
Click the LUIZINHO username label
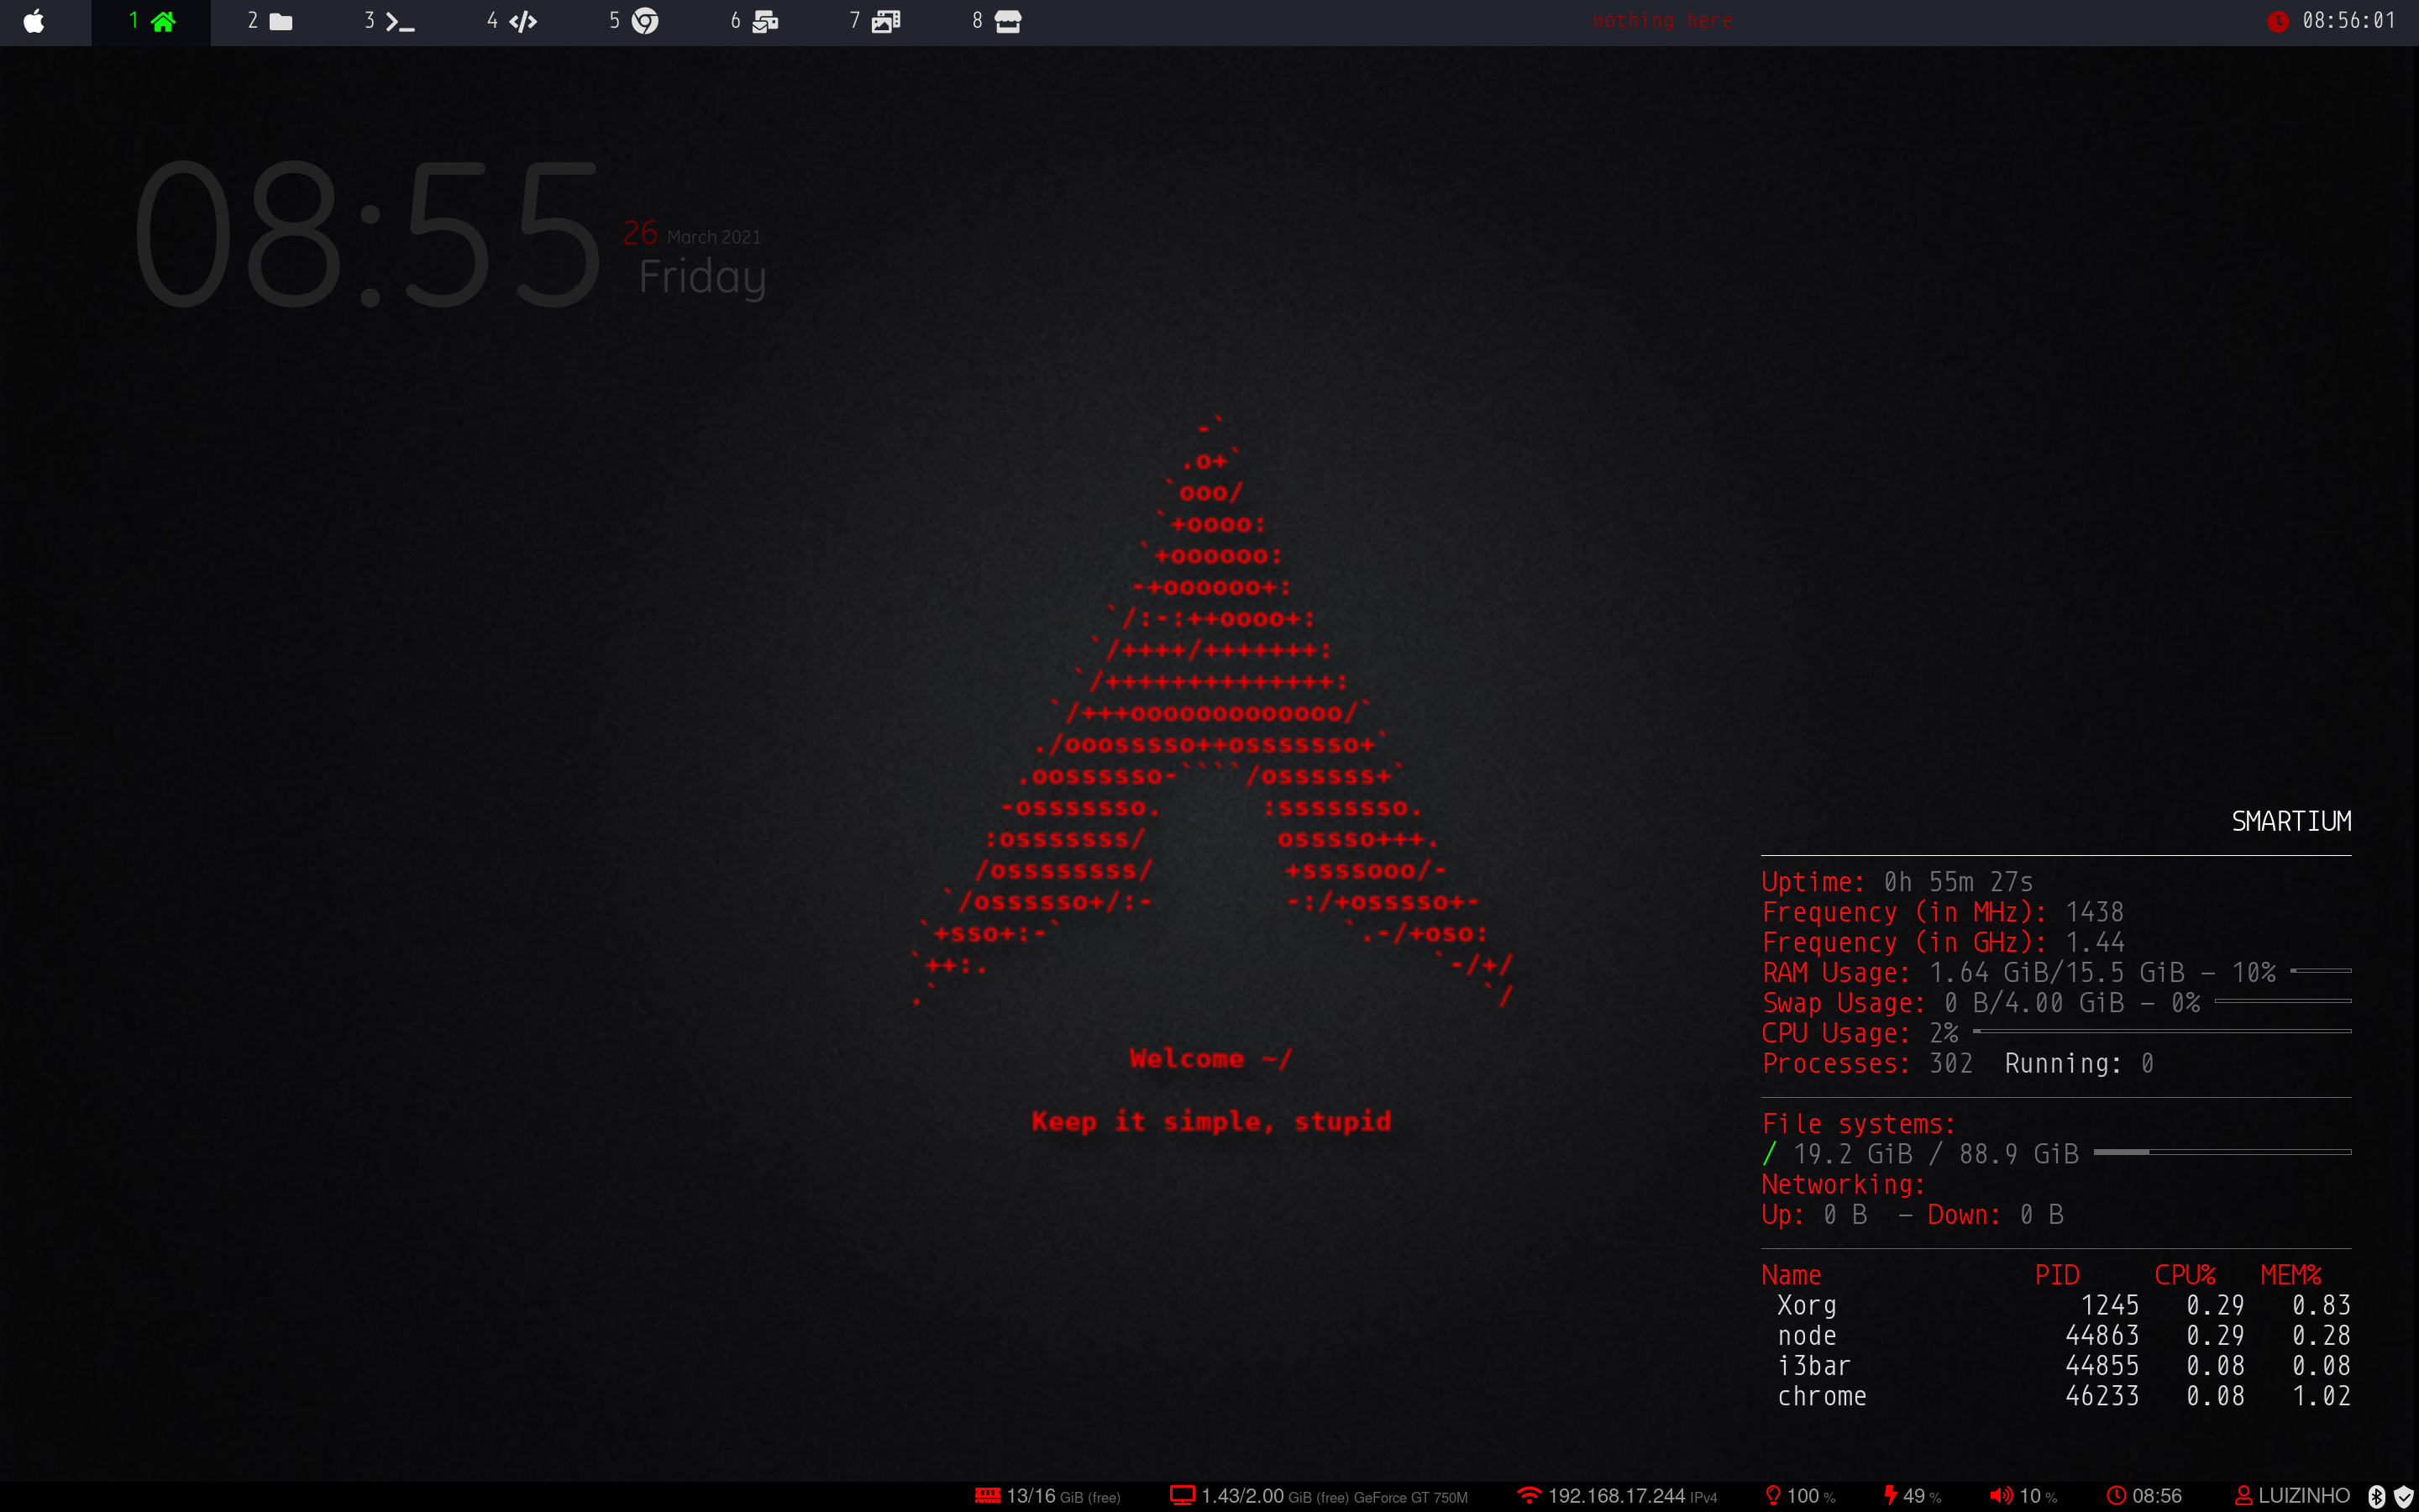[x=2304, y=1496]
